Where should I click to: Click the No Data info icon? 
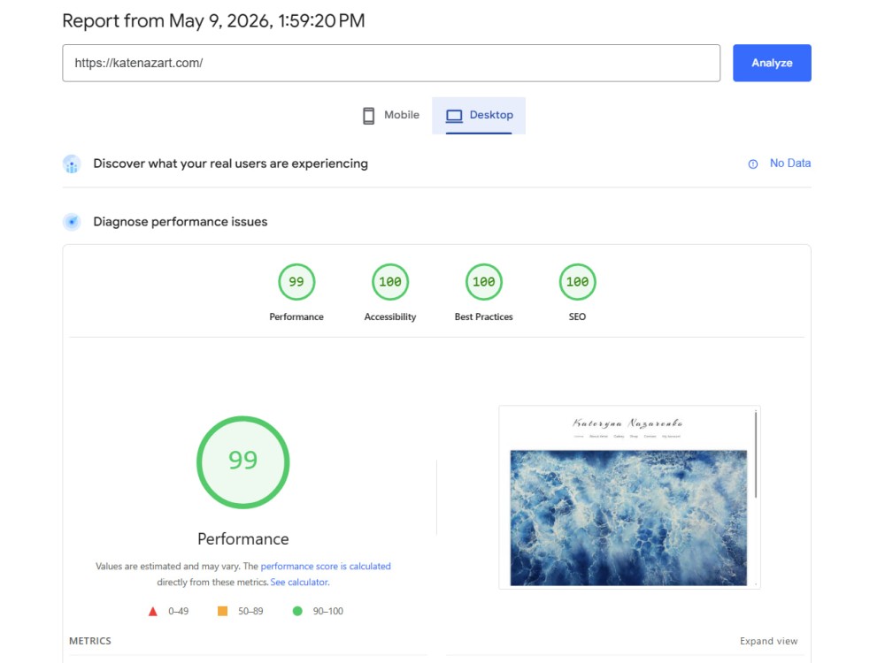(x=753, y=164)
